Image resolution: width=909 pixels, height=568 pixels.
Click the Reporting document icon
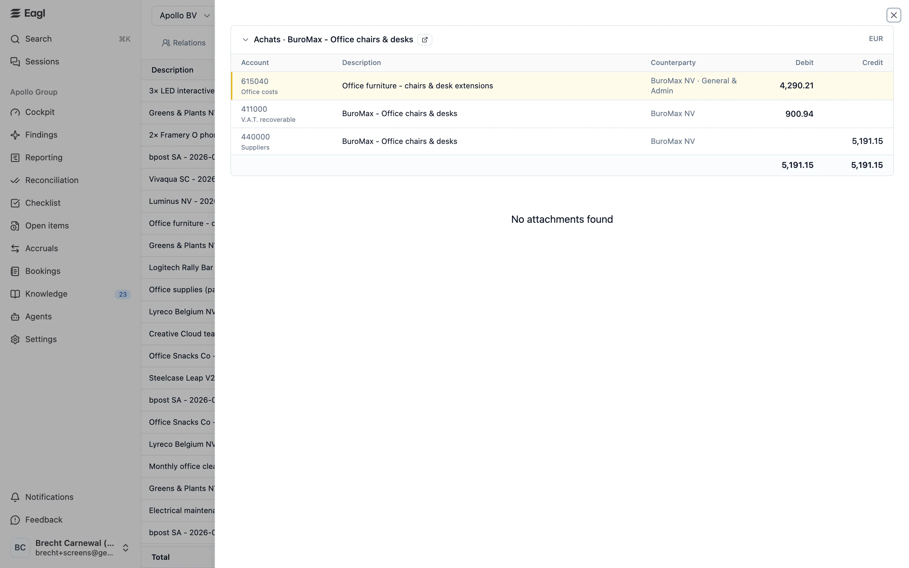[15, 158]
